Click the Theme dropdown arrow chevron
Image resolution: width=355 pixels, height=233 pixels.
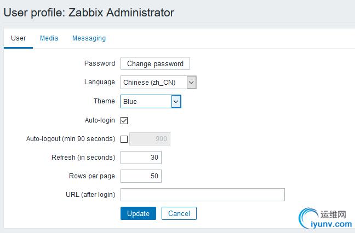tap(176, 102)
